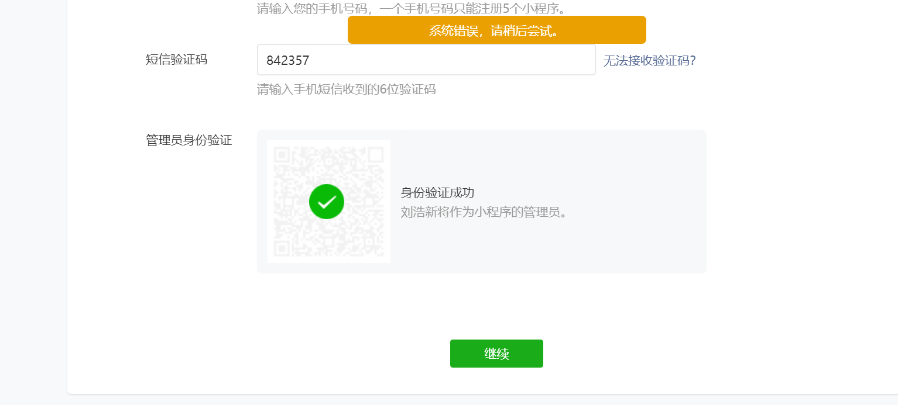
Task: Click the 短信验证码 field label
Action: tap(176, 59)
